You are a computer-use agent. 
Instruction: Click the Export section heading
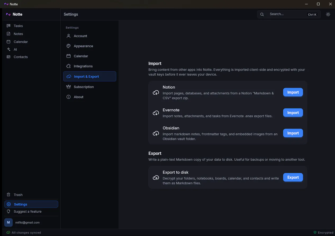click(155, 154)
